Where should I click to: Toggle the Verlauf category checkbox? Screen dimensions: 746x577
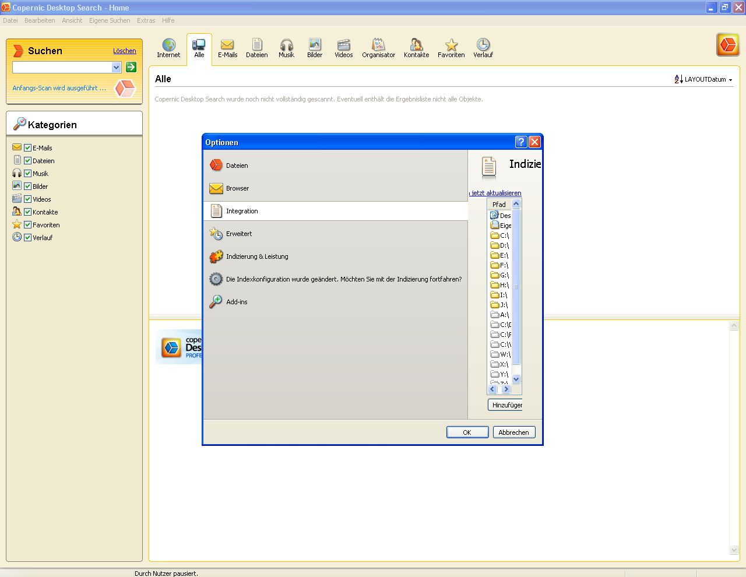coord(27,237)
